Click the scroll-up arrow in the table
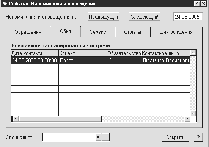Viewport: 209px width, 147px height. point(193,53)
